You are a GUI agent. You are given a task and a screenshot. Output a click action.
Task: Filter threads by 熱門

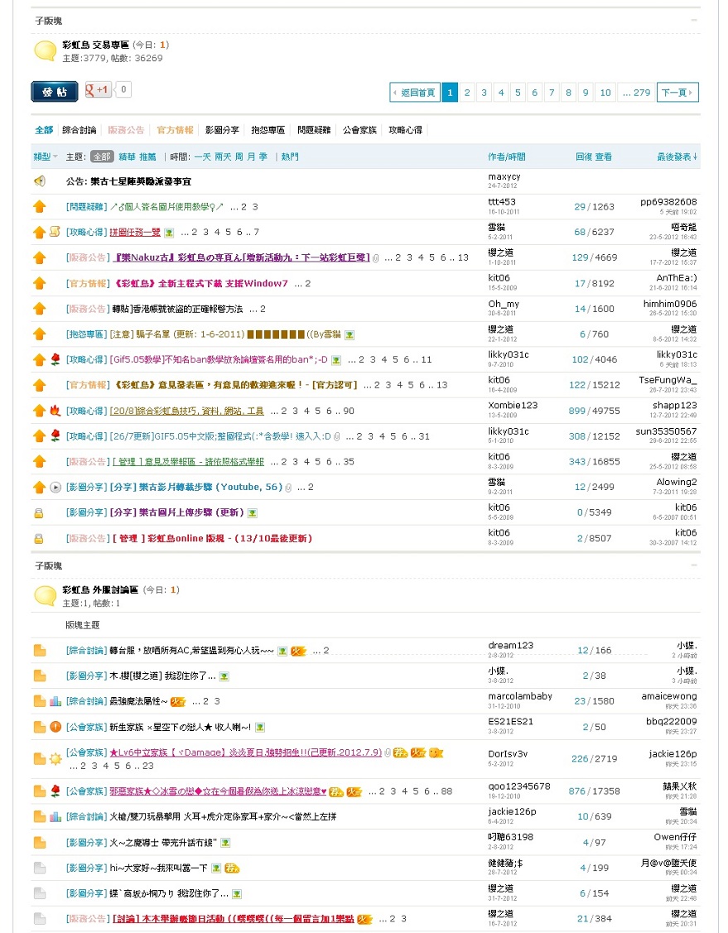click(290, 156)
